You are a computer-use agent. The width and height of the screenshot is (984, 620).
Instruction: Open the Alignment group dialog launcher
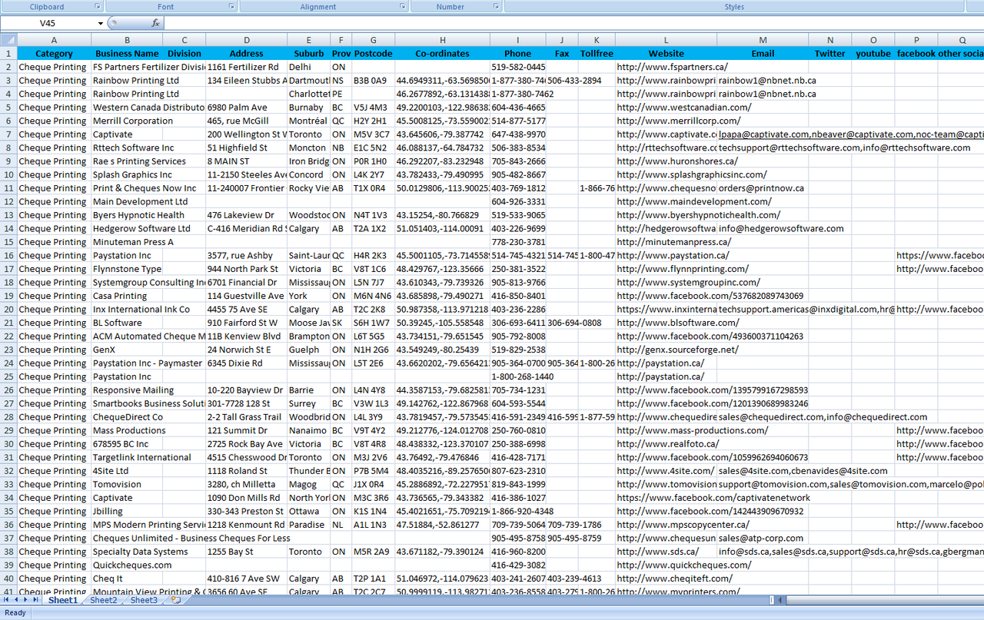point(402,6)
